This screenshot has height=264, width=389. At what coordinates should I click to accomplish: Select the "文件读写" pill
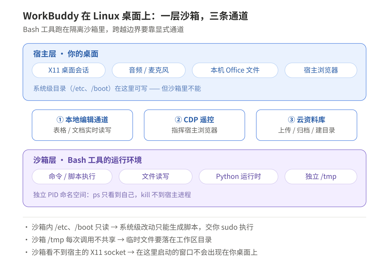(x=156, y=177)
